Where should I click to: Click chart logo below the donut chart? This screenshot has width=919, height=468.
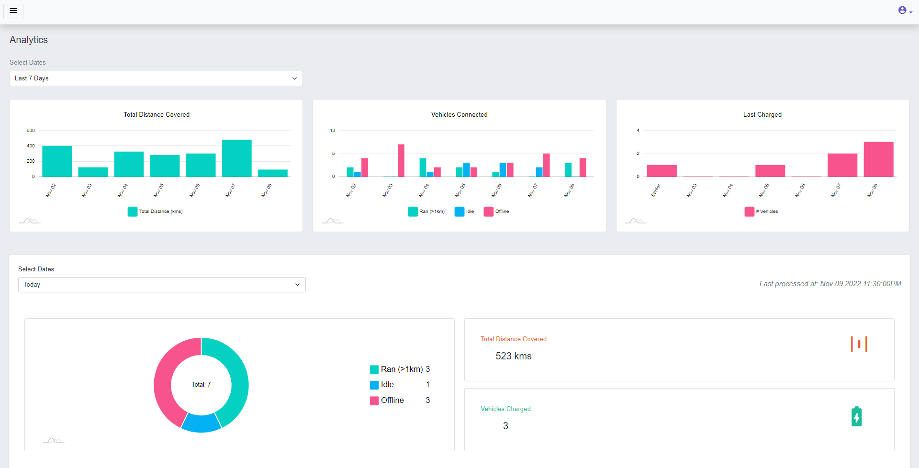[x=54, y=440]
